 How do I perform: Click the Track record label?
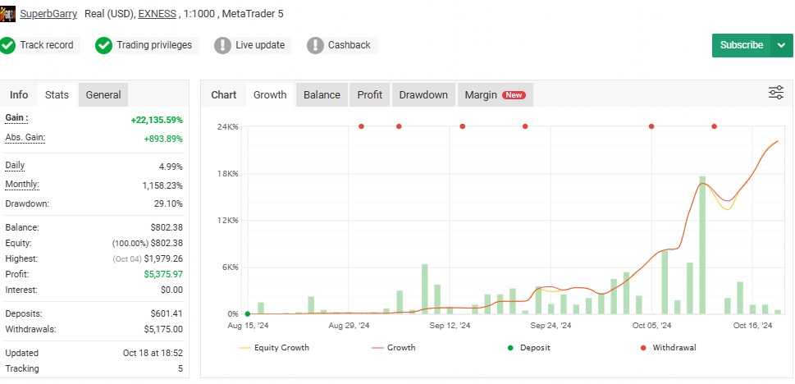coord(47,45)
